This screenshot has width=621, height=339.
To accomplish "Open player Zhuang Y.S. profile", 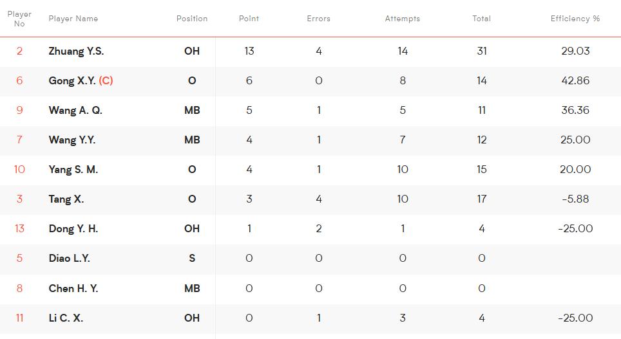I will 76,51.
